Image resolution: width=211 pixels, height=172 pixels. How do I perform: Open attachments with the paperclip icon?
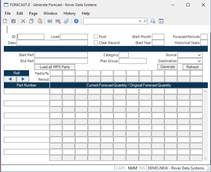[66, 21]
